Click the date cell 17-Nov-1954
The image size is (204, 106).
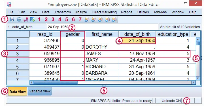point(137,54)
